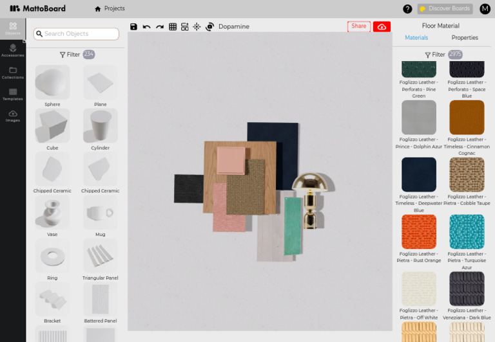Select the Vase object thumbnail

point(52,213)
